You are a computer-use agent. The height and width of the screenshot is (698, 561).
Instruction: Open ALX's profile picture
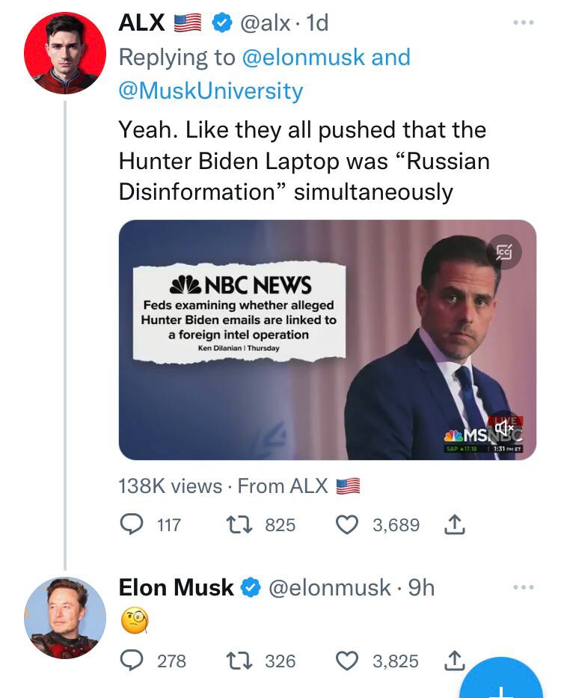pos(65,53)
